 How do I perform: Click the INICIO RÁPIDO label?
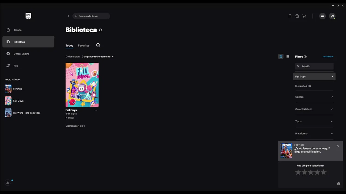[12, 80]
